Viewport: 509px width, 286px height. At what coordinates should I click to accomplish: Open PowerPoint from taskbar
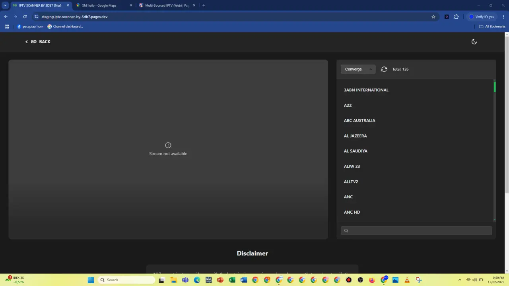point(220,280)
